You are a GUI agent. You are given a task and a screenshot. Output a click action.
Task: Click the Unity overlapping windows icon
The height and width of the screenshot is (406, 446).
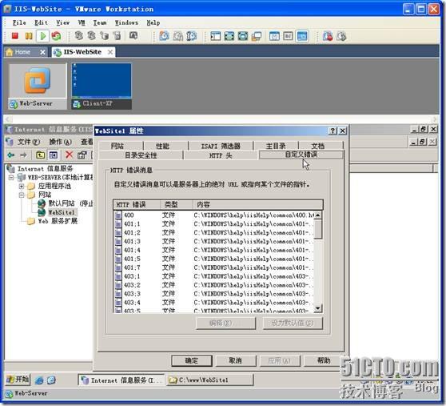click(257, 36)
